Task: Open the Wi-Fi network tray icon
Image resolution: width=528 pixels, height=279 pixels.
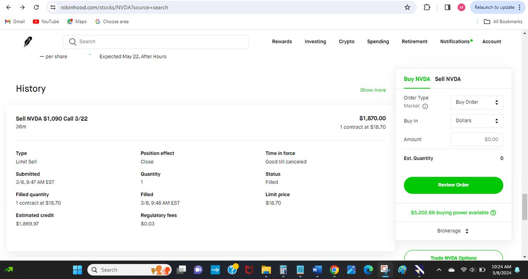Action: click(464, 270)
